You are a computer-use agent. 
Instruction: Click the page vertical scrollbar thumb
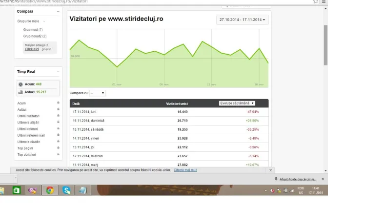point(325,44)
